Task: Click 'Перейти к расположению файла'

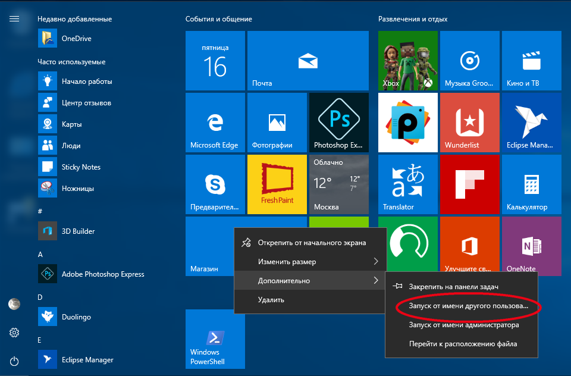Action: pos(463,344)
